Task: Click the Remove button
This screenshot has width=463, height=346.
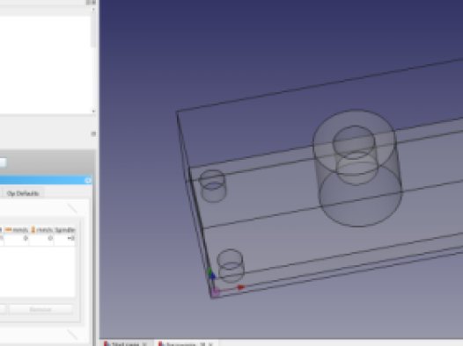Action: [40, 309]
